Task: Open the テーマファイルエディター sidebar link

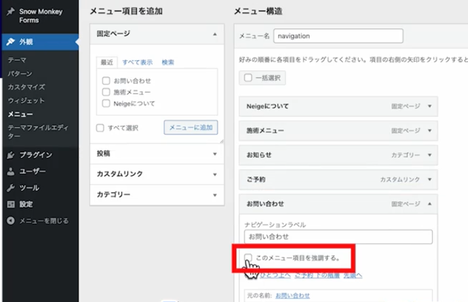Action: [x=35, y=131]
